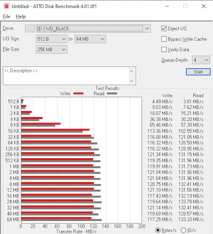This screenshot has height=234, width=213.
Task: Click the gray Read legend swatch
Action: [x=112, y=94]
